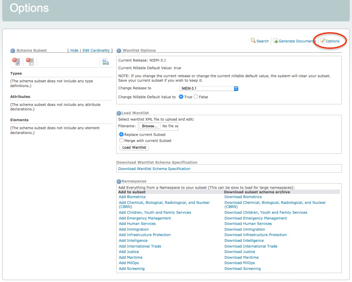Click the Load Wantlist info icon

[x=119, y=113]
